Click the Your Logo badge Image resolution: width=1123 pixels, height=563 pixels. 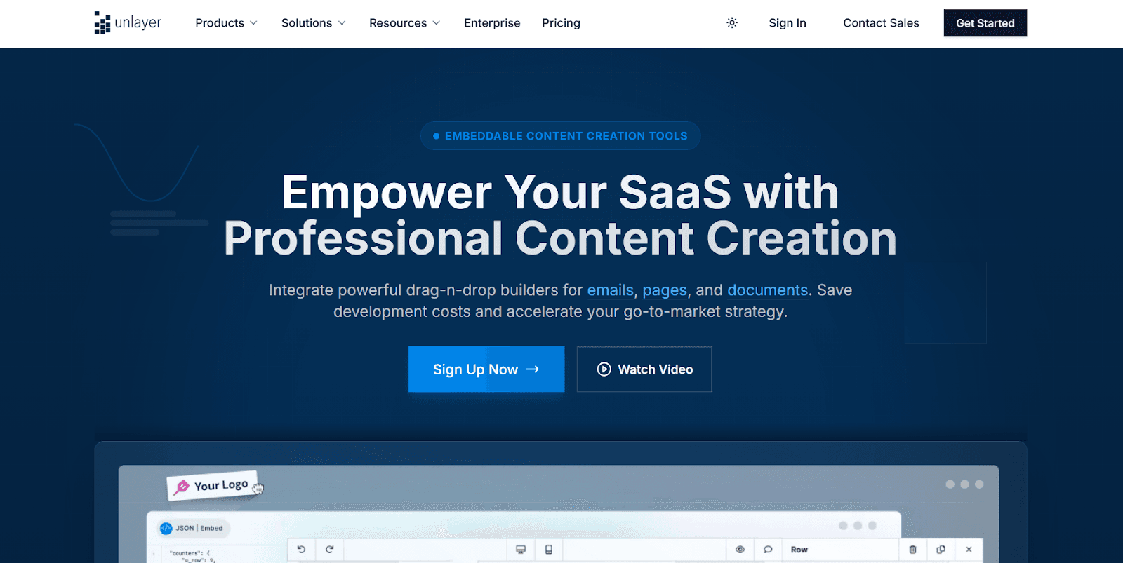213,485
